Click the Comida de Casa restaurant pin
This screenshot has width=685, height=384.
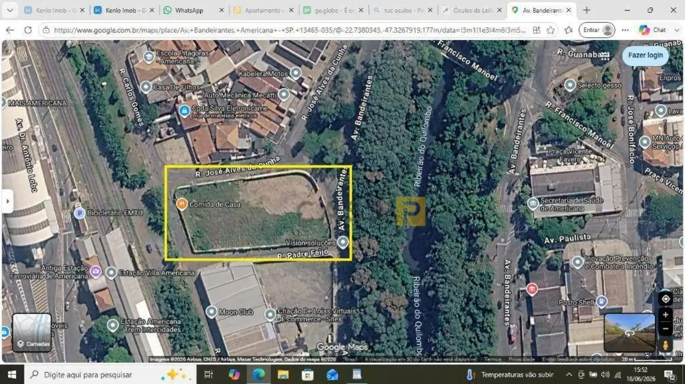pos(182,203)
